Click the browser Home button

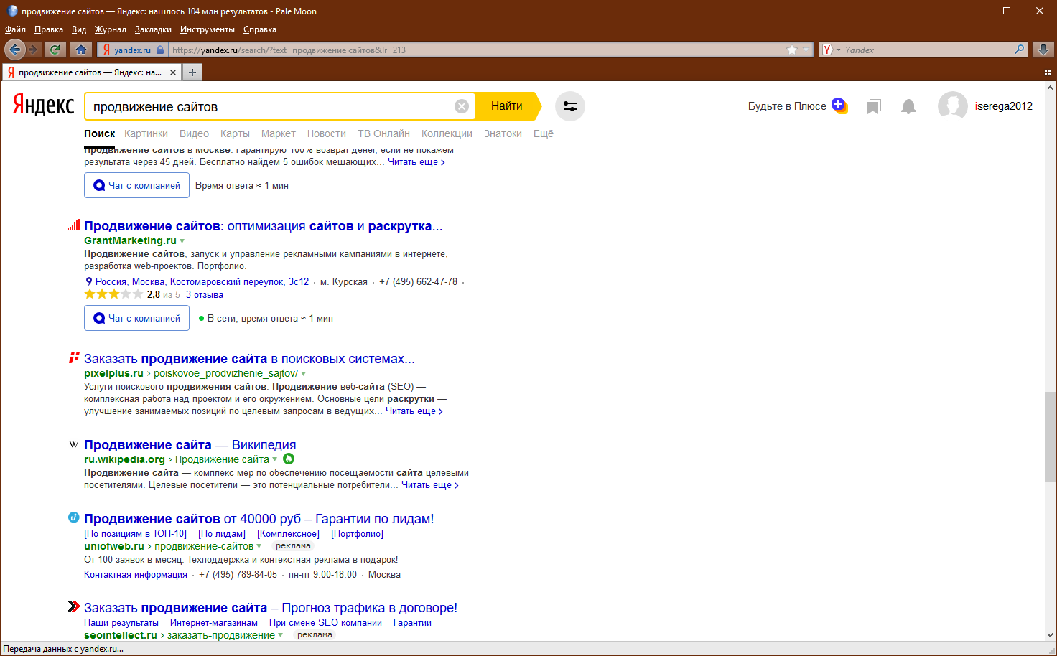81,50
